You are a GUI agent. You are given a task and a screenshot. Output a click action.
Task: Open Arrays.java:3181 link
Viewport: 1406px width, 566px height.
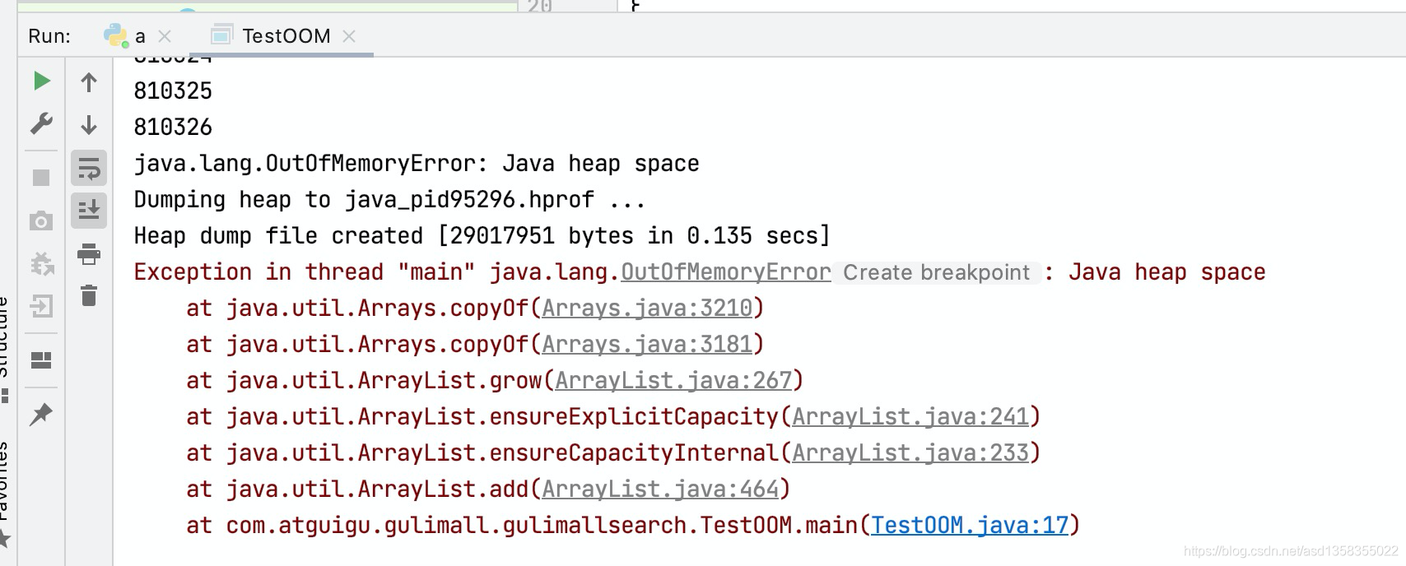click(x=647, y=345)
